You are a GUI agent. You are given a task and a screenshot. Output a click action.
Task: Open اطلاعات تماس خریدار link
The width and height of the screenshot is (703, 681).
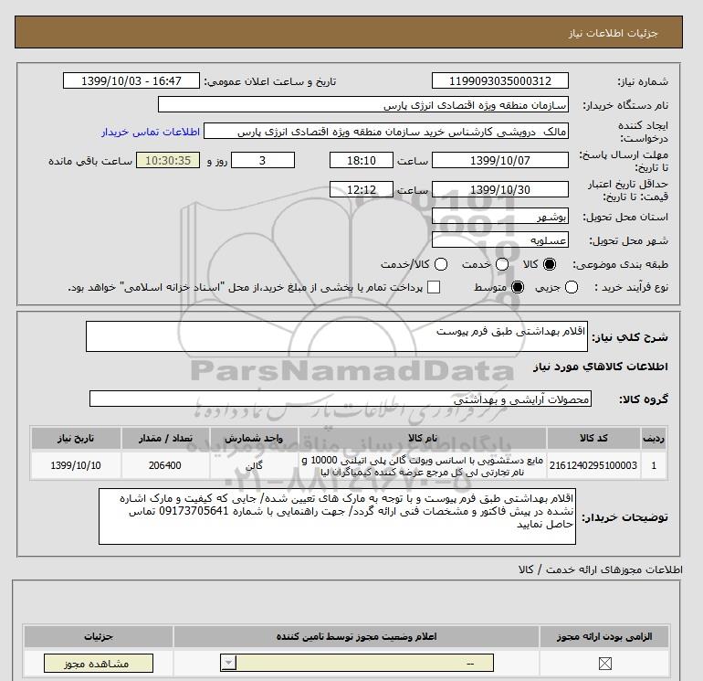click(x=151, y=132)
